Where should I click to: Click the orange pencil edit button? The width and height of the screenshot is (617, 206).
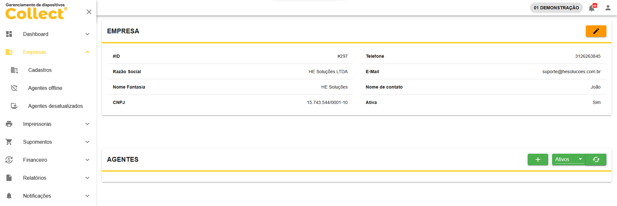[x=596, y=31]
